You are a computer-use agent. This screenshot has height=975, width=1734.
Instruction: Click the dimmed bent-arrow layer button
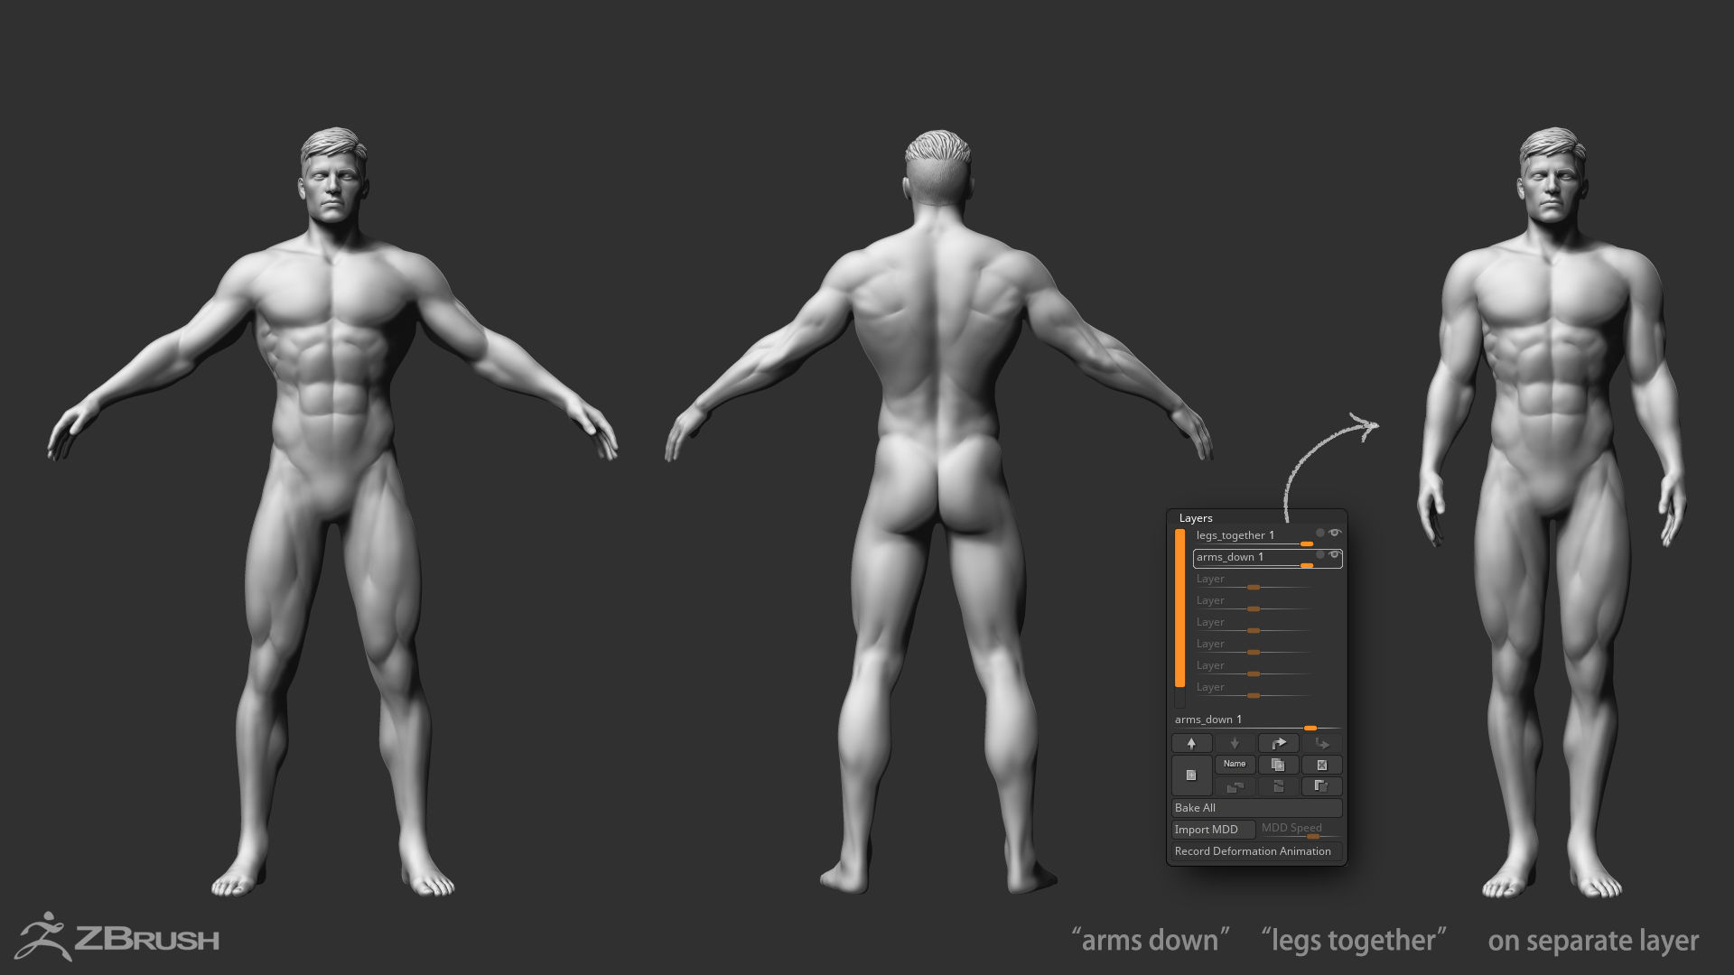point(1321,743)
